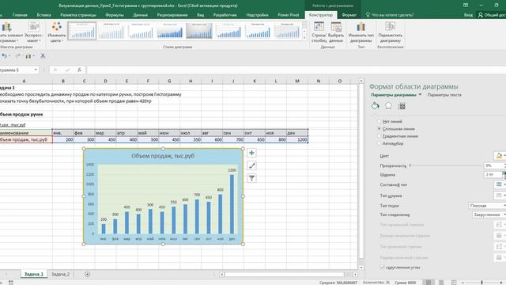Expand the Chart Options dropdown arrow
This screenshot has width=506, height=285.
pyautogui.click(x=420, y=95)
